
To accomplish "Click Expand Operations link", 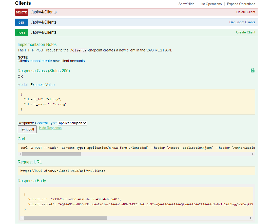I will pos(241,4).
